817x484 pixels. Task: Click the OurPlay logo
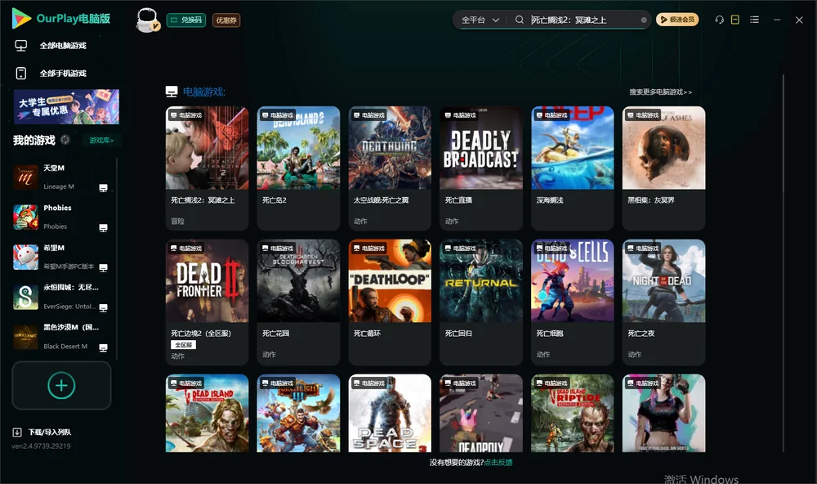click(x=61, y=19)
